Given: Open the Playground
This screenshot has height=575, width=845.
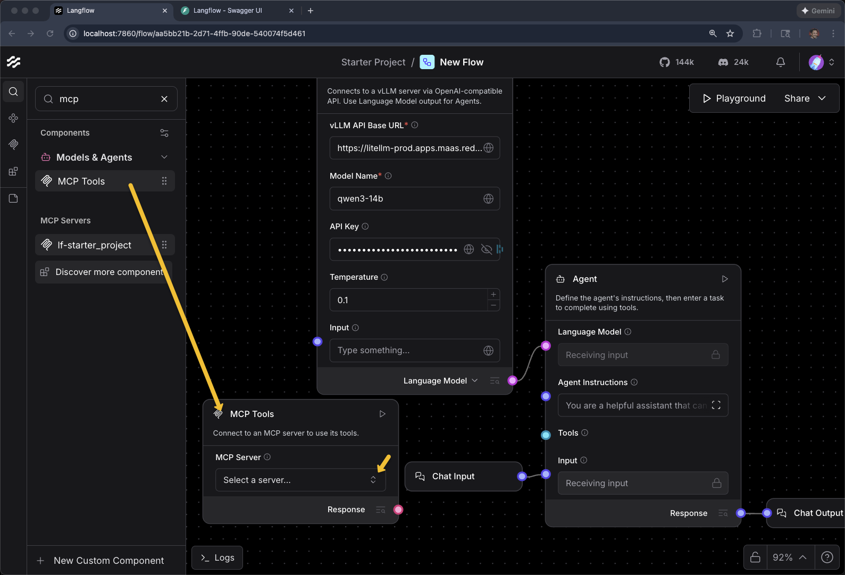Looking at the screenshot, I should pos(734,98).
